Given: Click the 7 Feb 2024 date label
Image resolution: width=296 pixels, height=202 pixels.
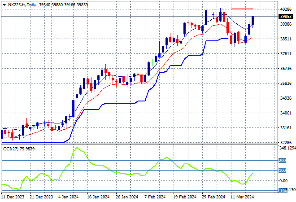Looking at the screenshot, I should click(155, 197).
